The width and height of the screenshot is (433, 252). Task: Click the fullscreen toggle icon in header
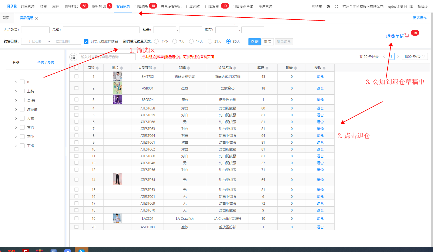[x=336, y=7]
